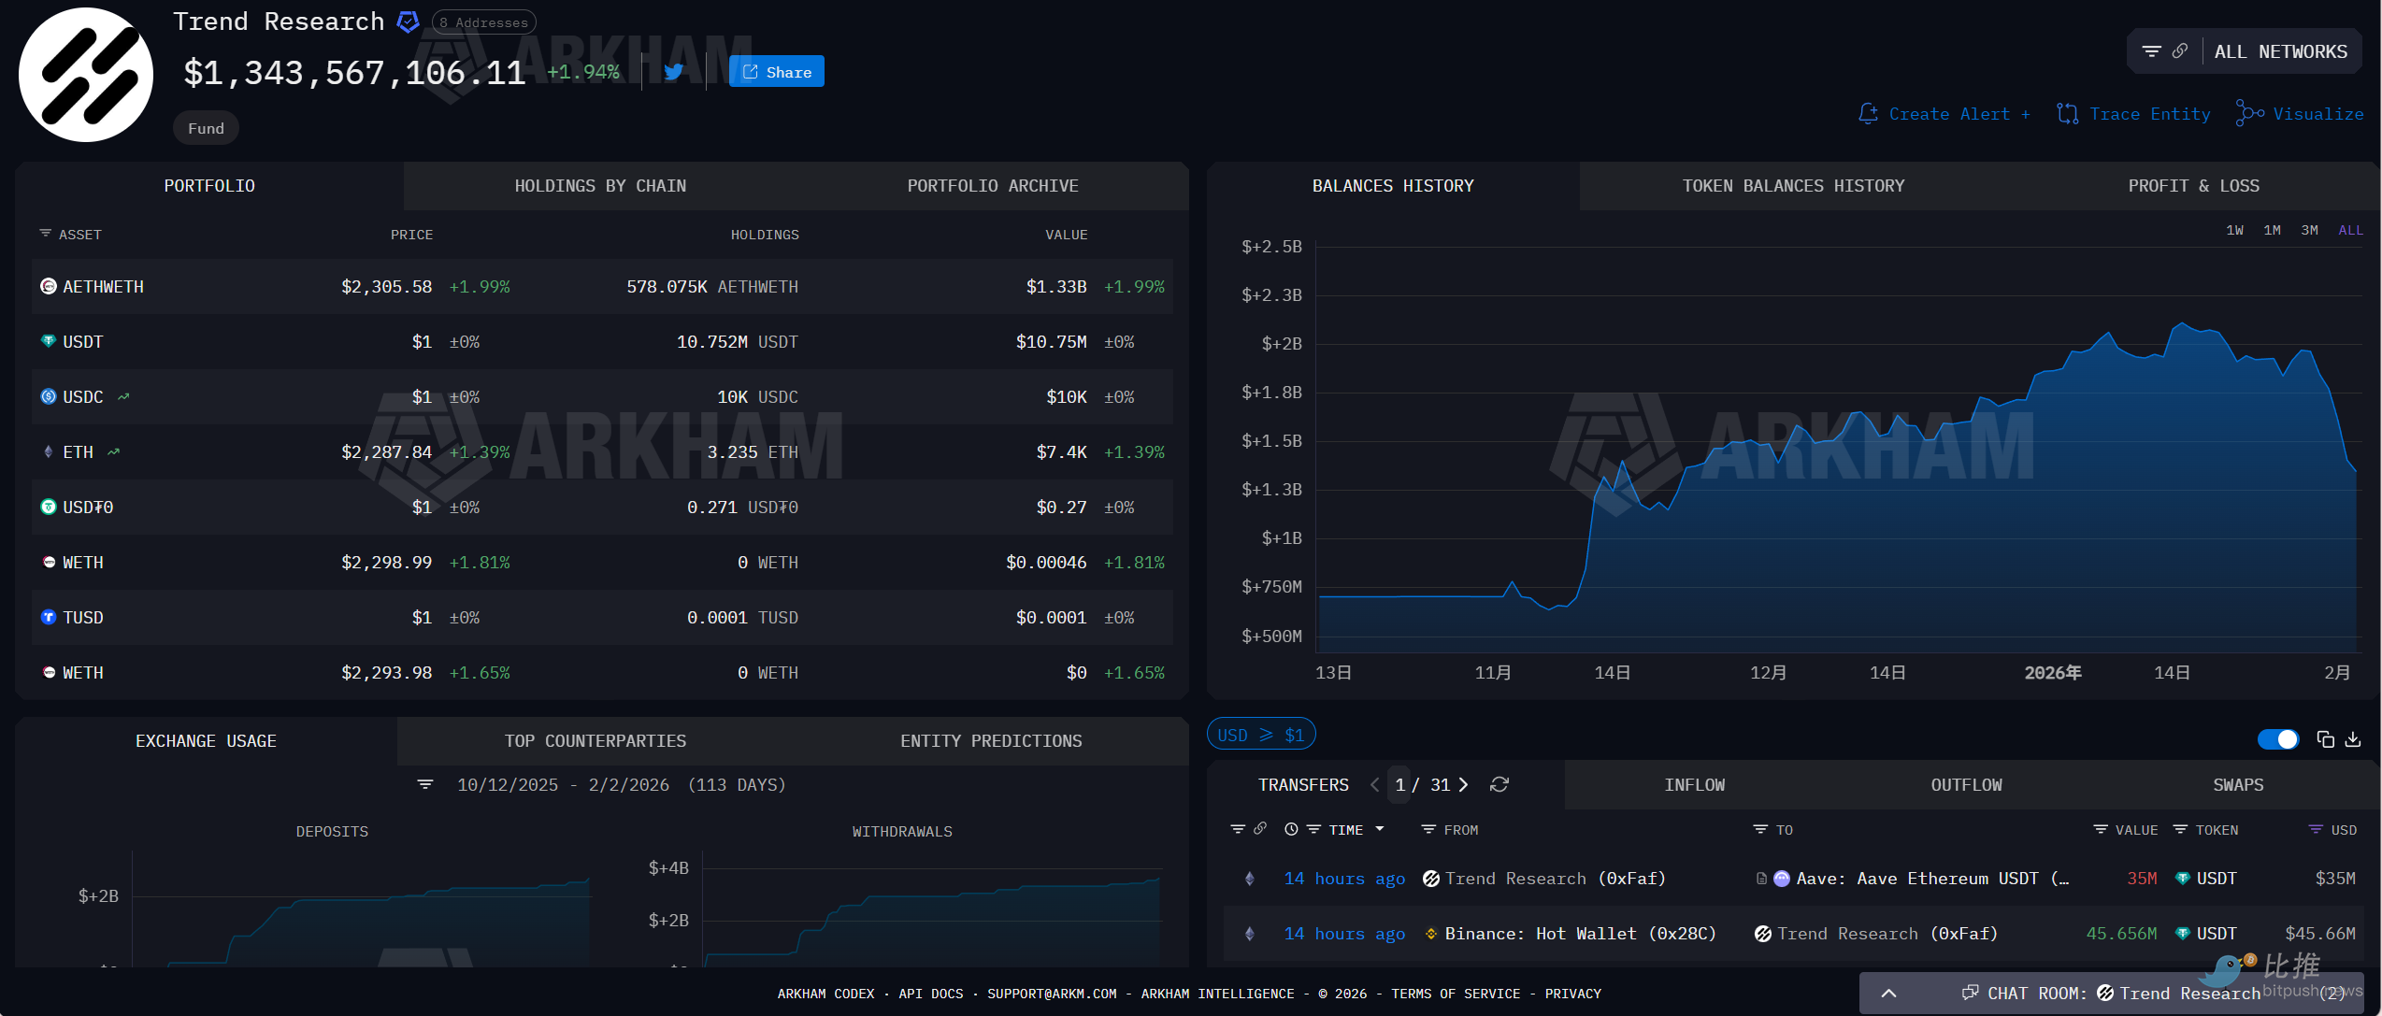The width and height of the screenshot is (2382, 1016).
Task: Select the 3M chart range
Action: click(x=2309, y=230)
